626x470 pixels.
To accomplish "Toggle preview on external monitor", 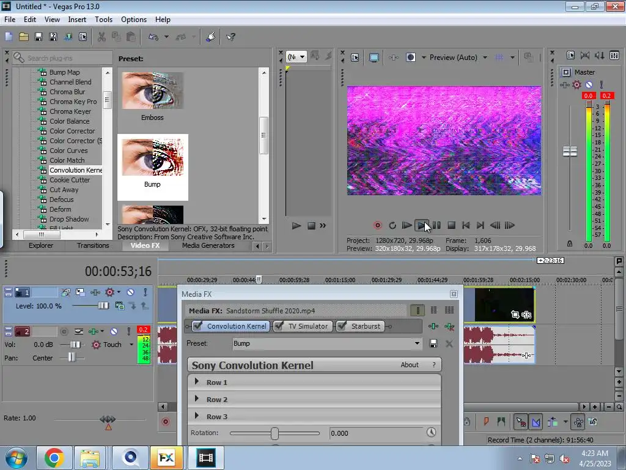I will click(374, 58).
